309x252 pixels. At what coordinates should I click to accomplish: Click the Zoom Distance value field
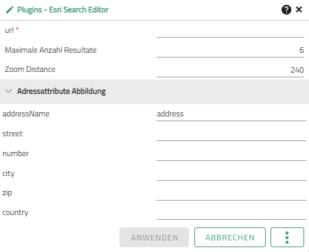coord(230,70)
